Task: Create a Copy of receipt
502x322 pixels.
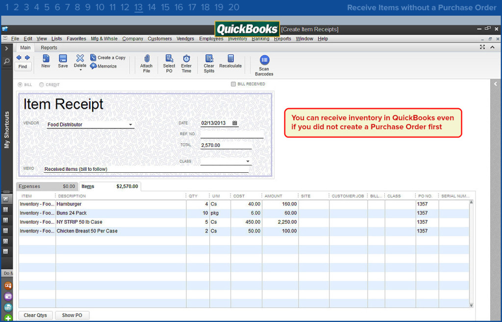Action: 108,58
